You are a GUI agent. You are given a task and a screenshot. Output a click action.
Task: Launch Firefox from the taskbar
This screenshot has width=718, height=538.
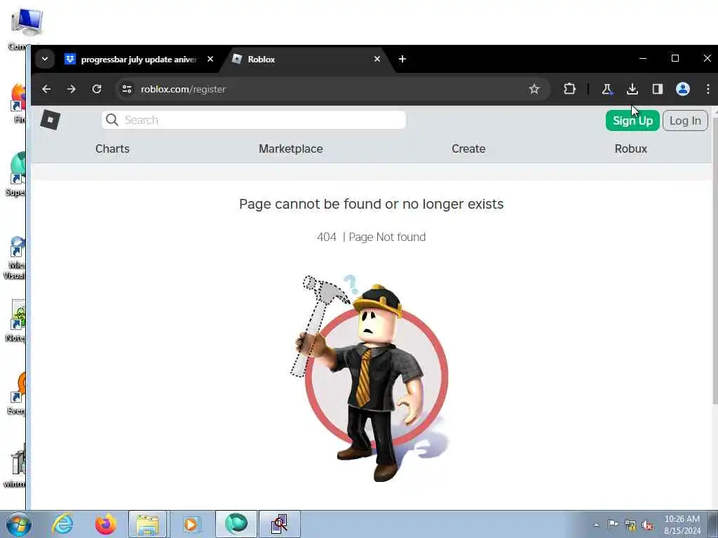click(x=106, y=524)
